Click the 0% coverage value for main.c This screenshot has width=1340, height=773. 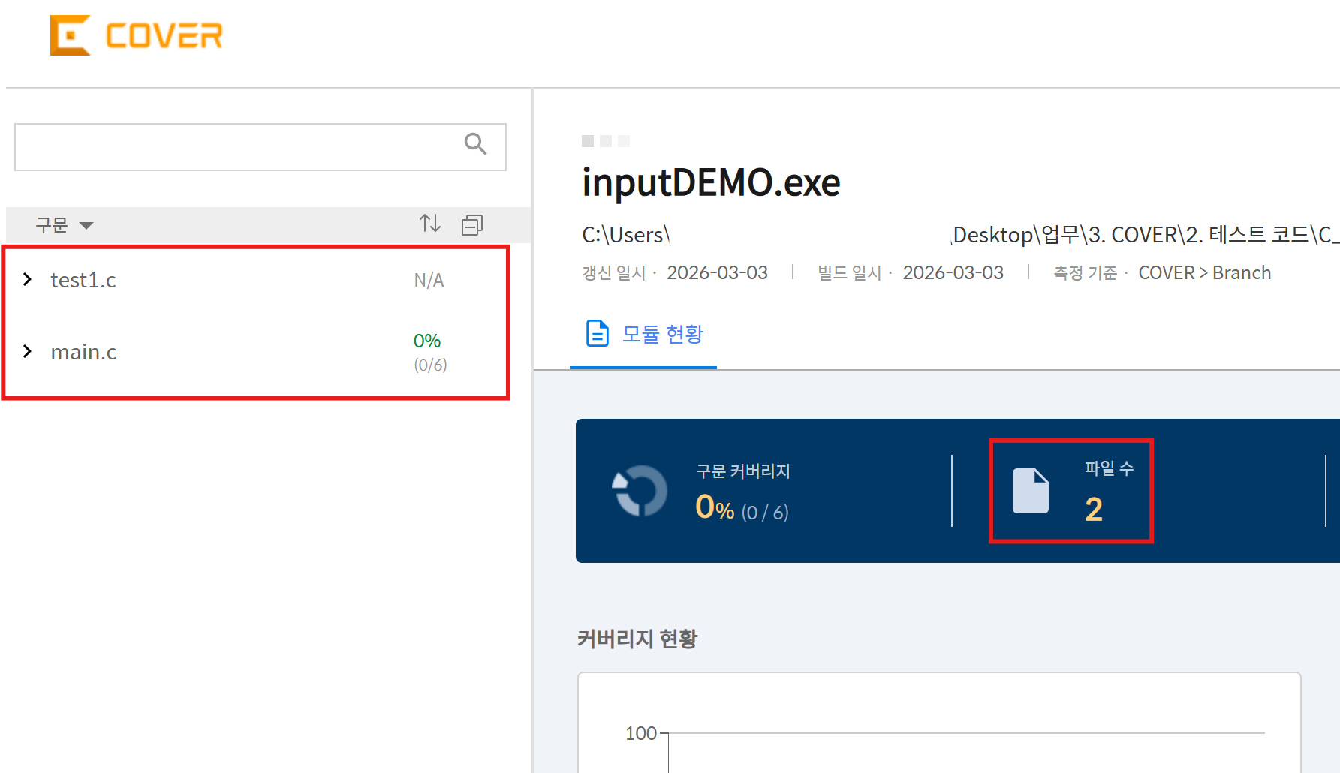(x=427, y=341)
